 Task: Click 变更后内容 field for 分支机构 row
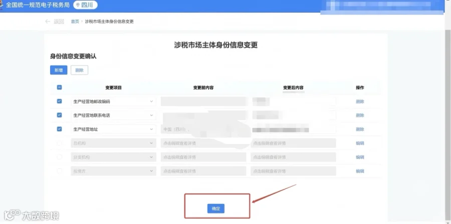click(293, 157)
